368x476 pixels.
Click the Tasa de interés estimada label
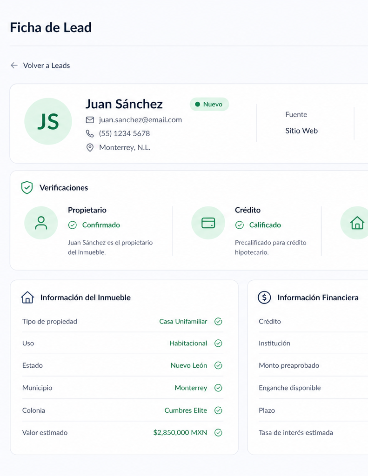[296, 433]
